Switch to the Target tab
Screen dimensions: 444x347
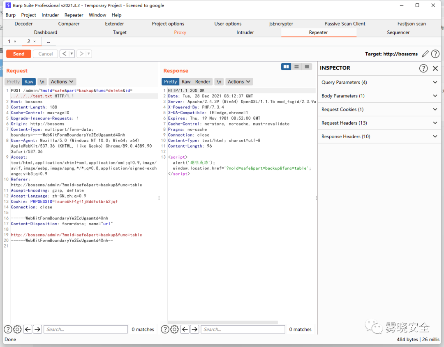click(120, 32)
